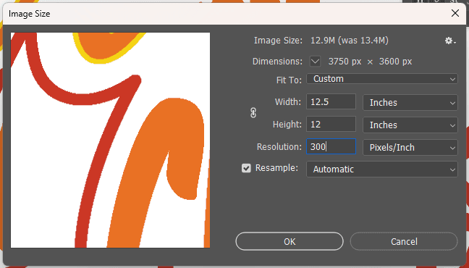The height and width of the screenshot is (268, 469).
Task: Click the image preview thumbnail
Action: [110, 140]
